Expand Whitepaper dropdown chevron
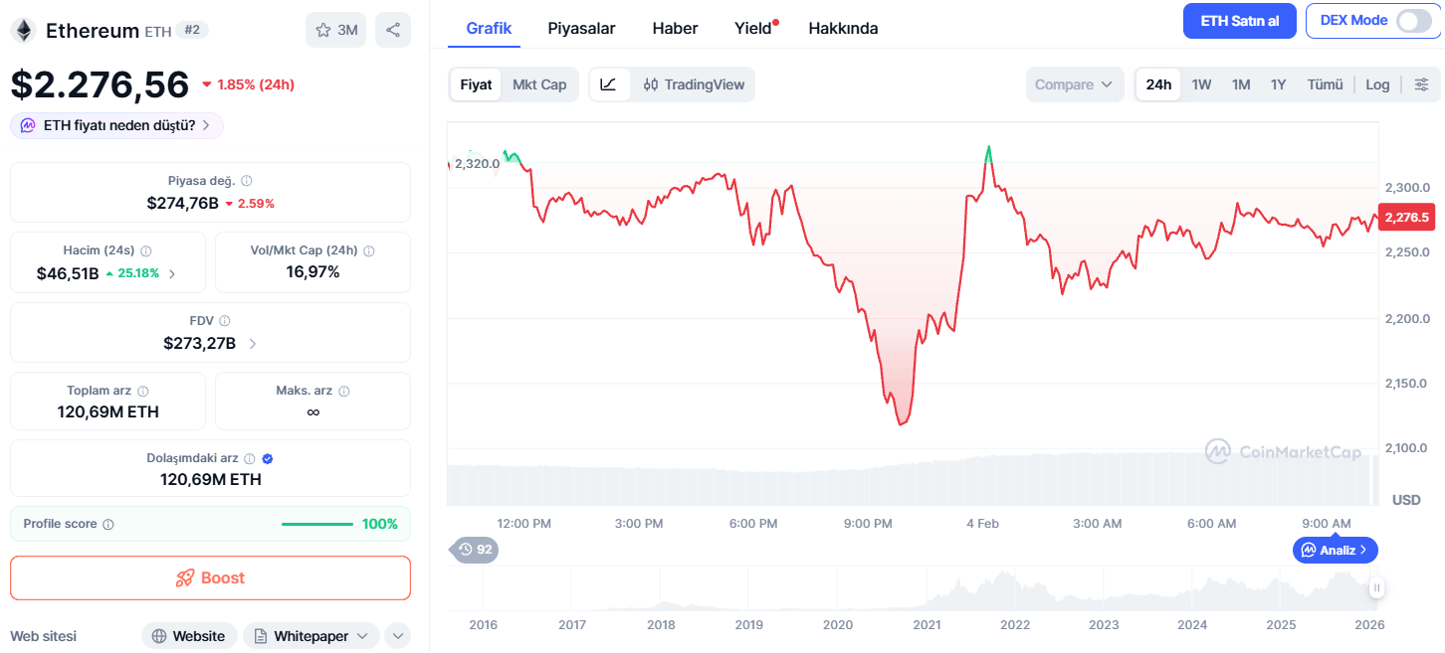1445x653 pixels. pos(362,636)
